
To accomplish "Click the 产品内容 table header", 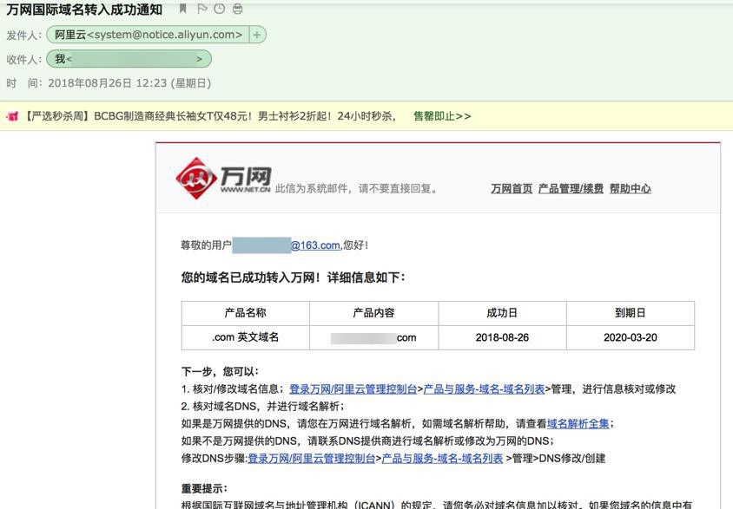I will pos(373,313).
